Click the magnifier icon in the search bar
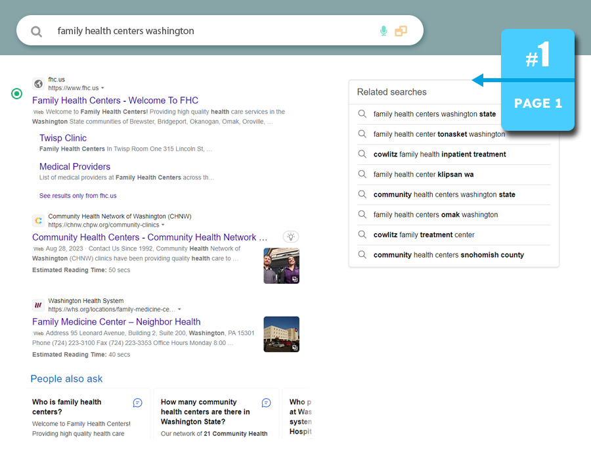Image resolution: width=591 pixels, height=460 pixels. [36, 32]
